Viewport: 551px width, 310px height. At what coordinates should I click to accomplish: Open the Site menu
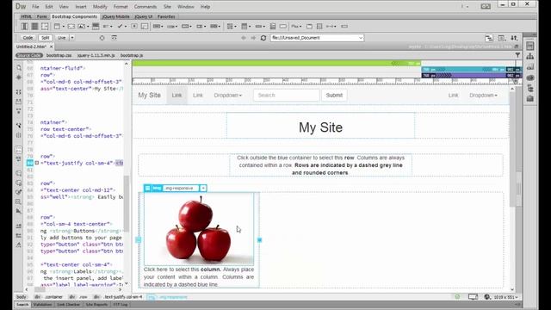point(167,7)
